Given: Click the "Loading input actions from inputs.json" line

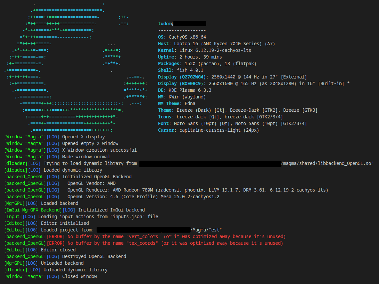Looking at the screenshot, I should coord(81,216).
